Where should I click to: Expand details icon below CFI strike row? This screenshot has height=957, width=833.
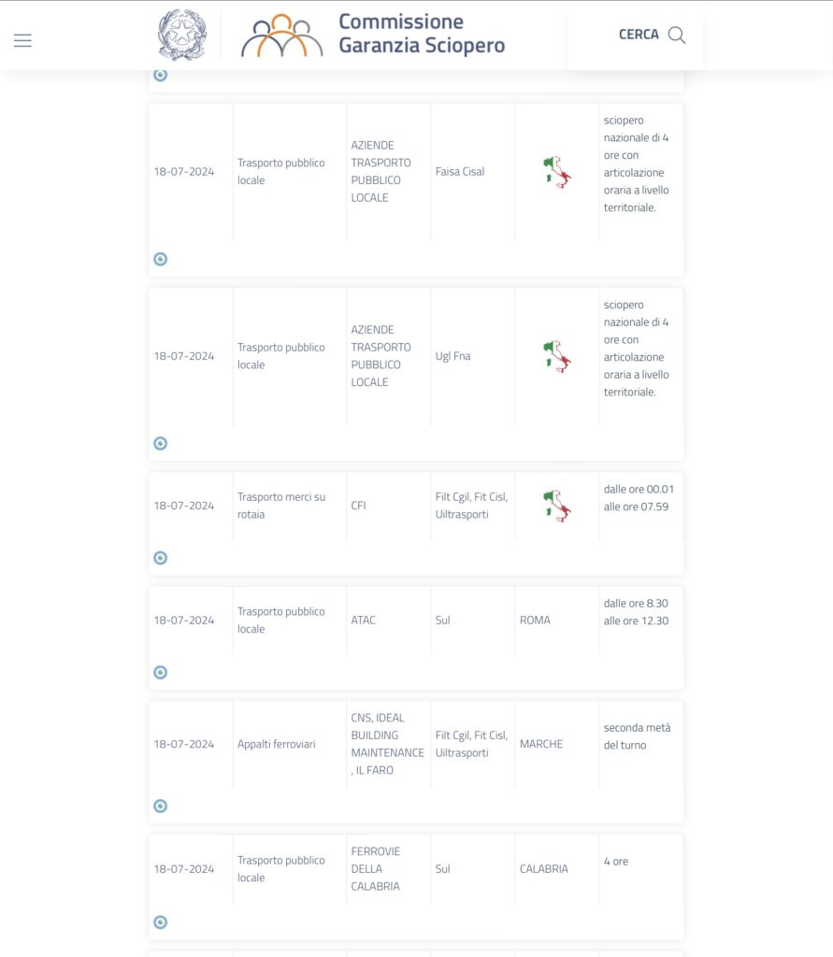pos(160,558)
